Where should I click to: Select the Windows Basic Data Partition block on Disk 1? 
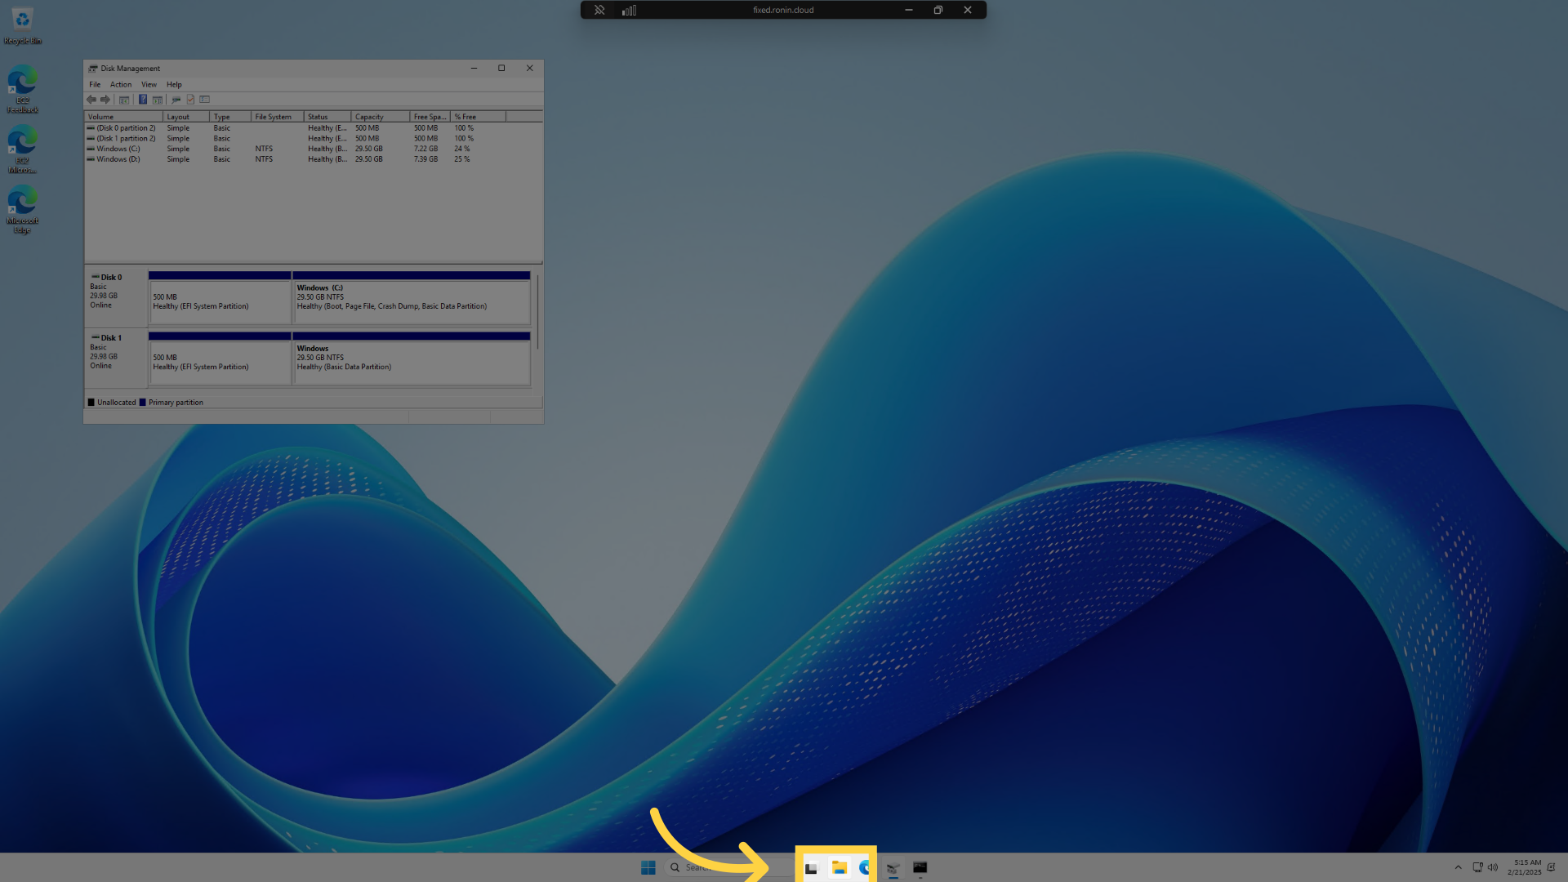click(x=412, y=359)
